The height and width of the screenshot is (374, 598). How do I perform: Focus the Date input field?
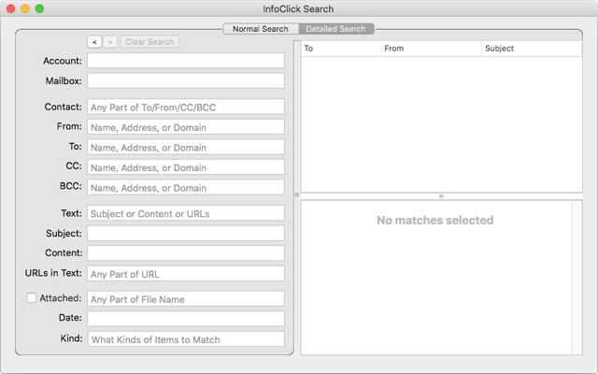(x=186, y=319)
